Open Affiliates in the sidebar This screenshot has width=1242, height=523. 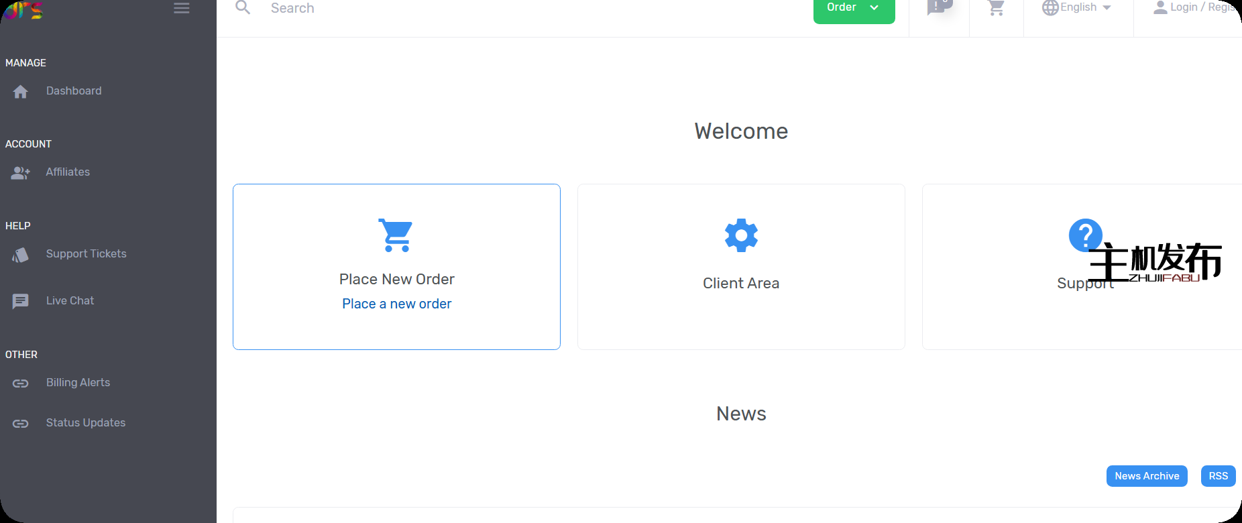(68, 172)
